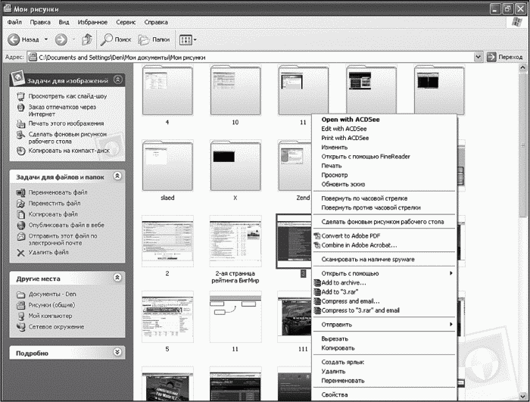Open the Сервис menu
This screenshot has width=530, height=402.
126,22
